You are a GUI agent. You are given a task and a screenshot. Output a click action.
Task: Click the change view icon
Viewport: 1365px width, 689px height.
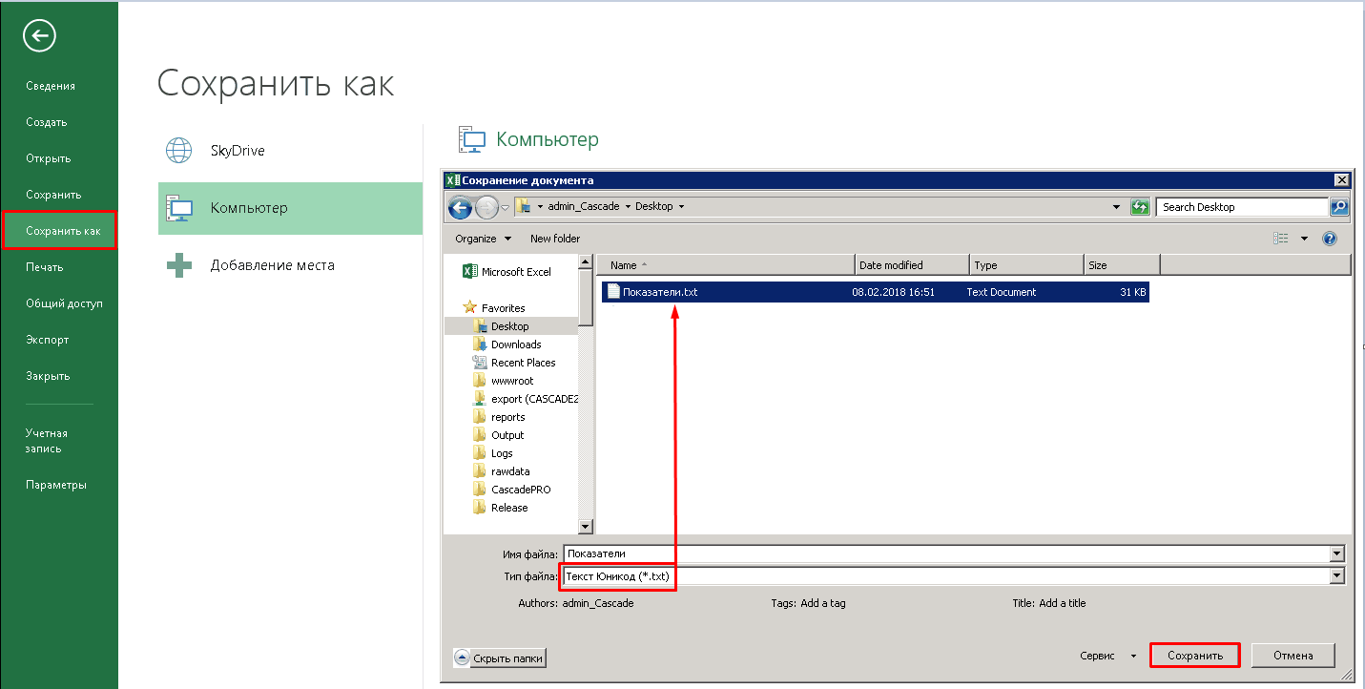[x=1282, y=239]
